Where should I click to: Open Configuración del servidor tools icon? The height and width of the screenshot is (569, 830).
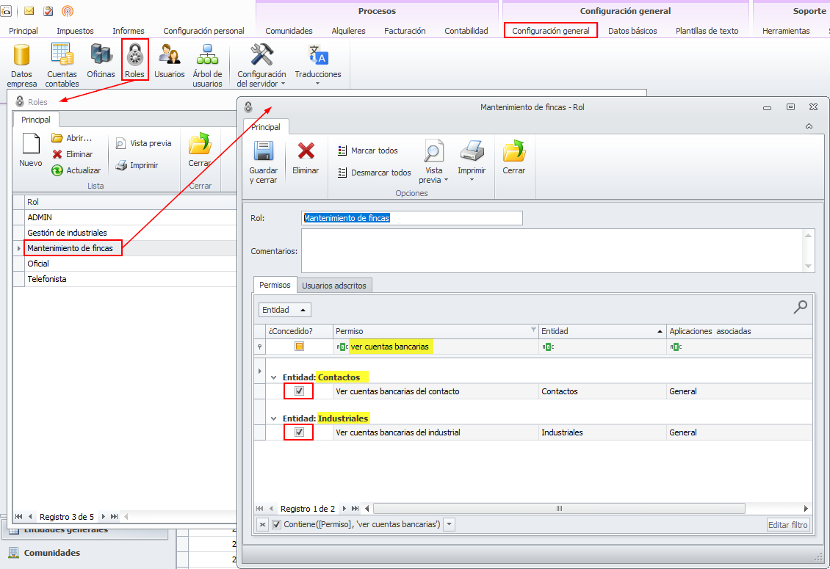click(x=261, y=65)
